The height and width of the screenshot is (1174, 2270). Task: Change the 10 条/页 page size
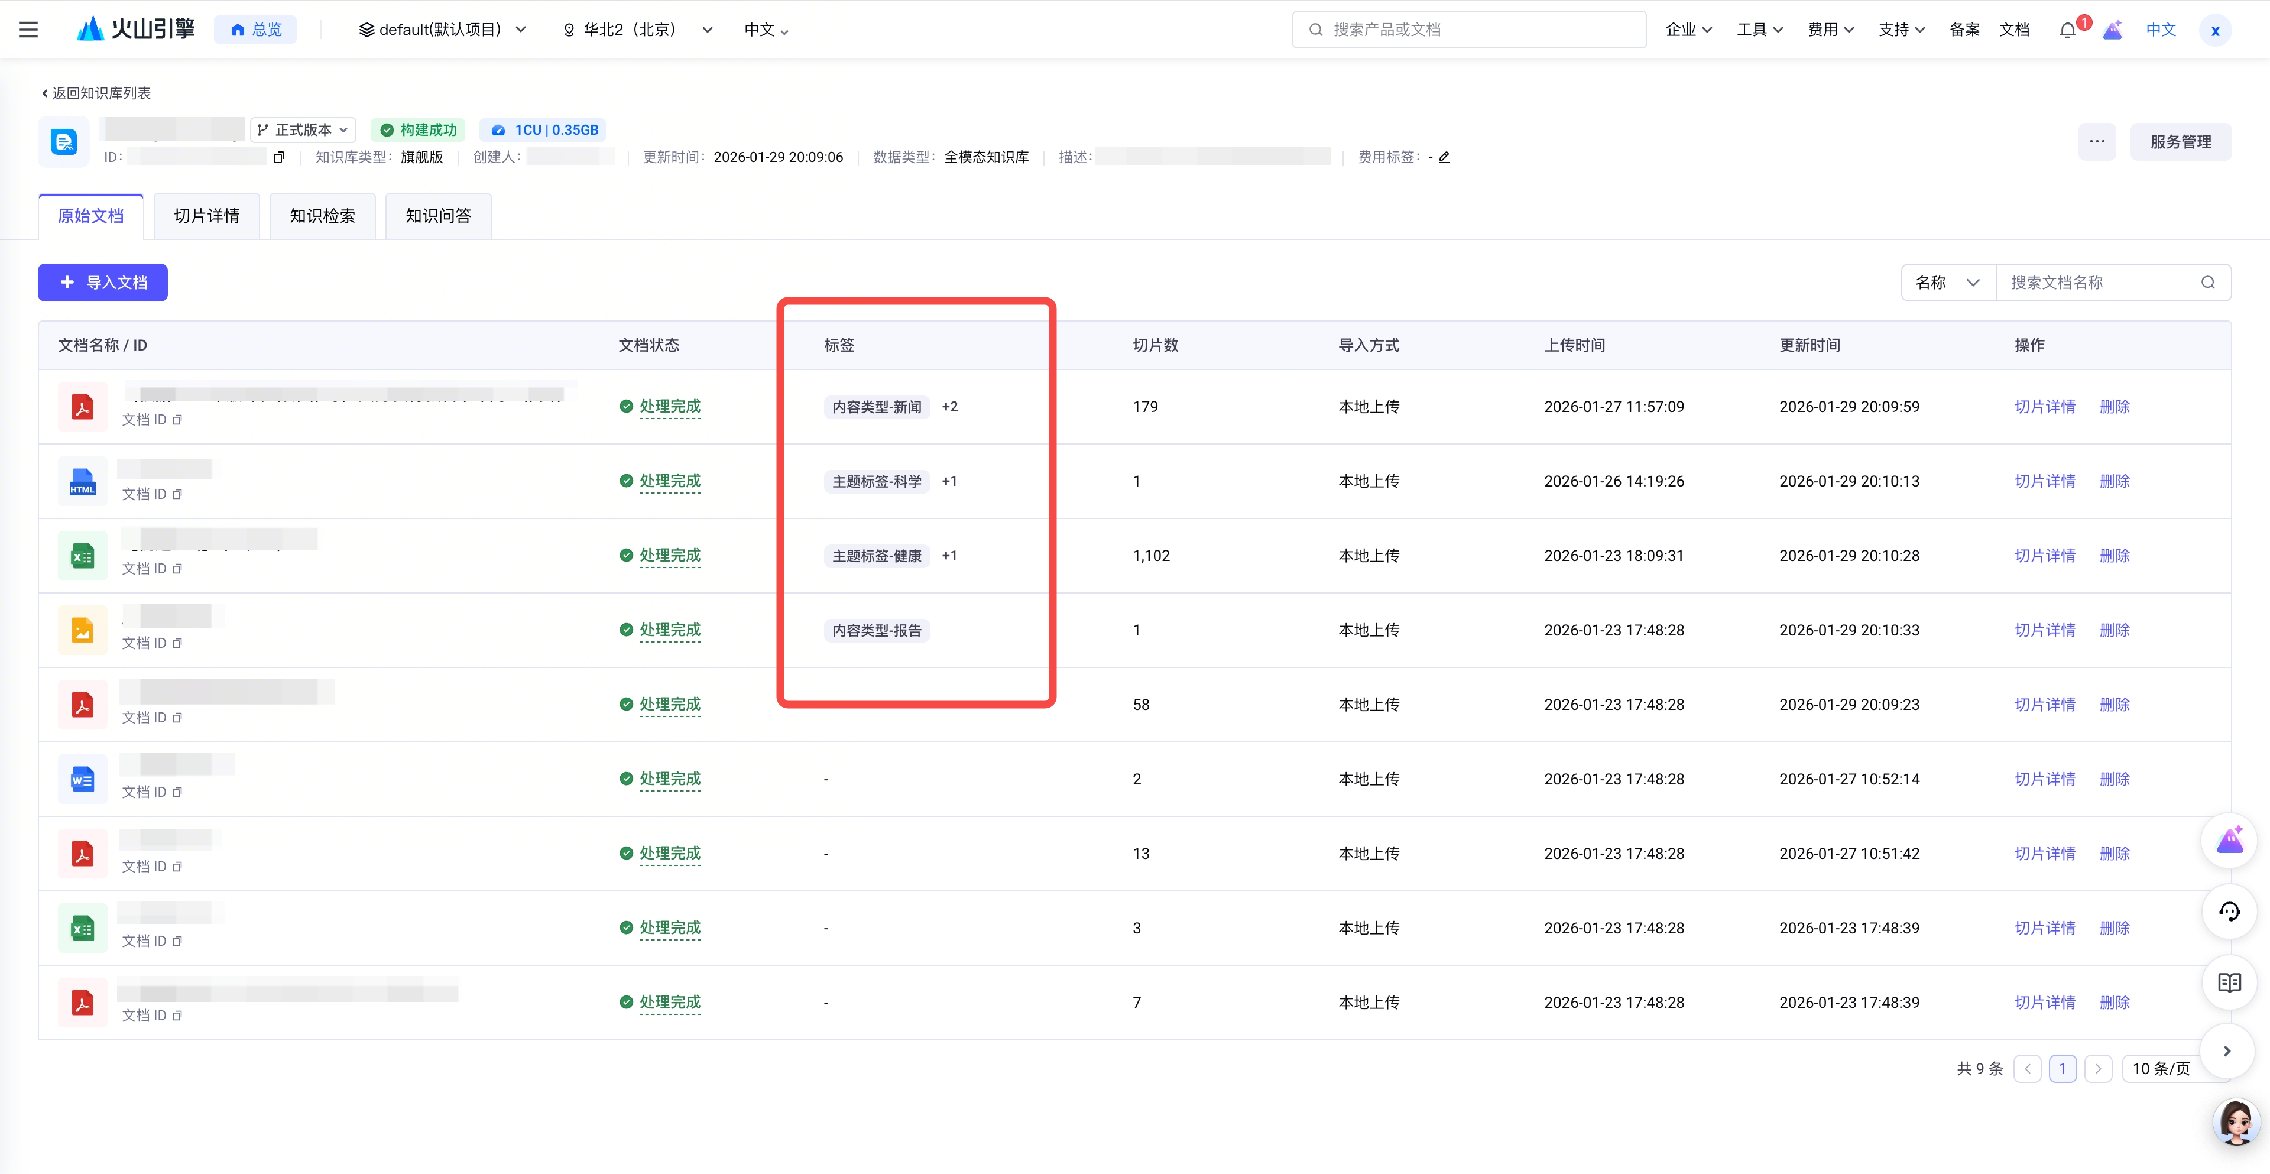pyautogui.click(x=2162, y=1069)
